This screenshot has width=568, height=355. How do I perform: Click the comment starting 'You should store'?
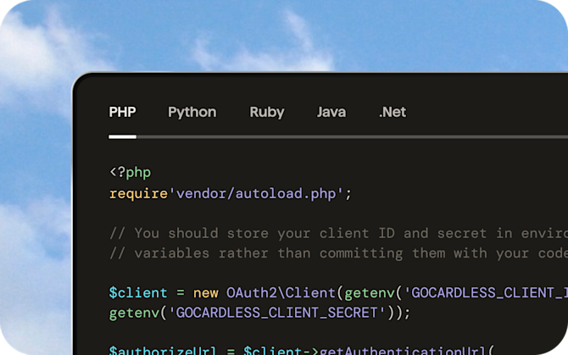[338, 233]
